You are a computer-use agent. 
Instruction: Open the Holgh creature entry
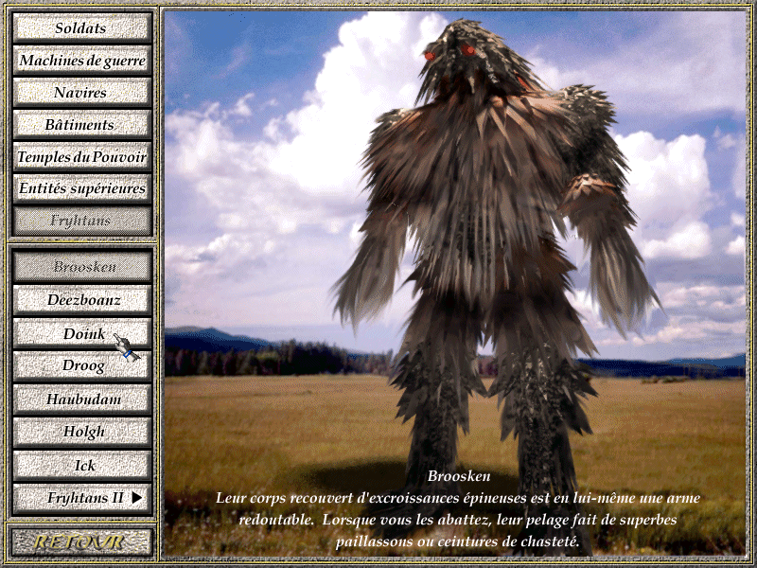click(82, 432)
